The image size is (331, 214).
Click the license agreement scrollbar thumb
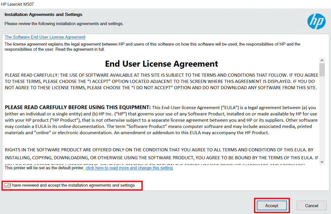point(322,70)
